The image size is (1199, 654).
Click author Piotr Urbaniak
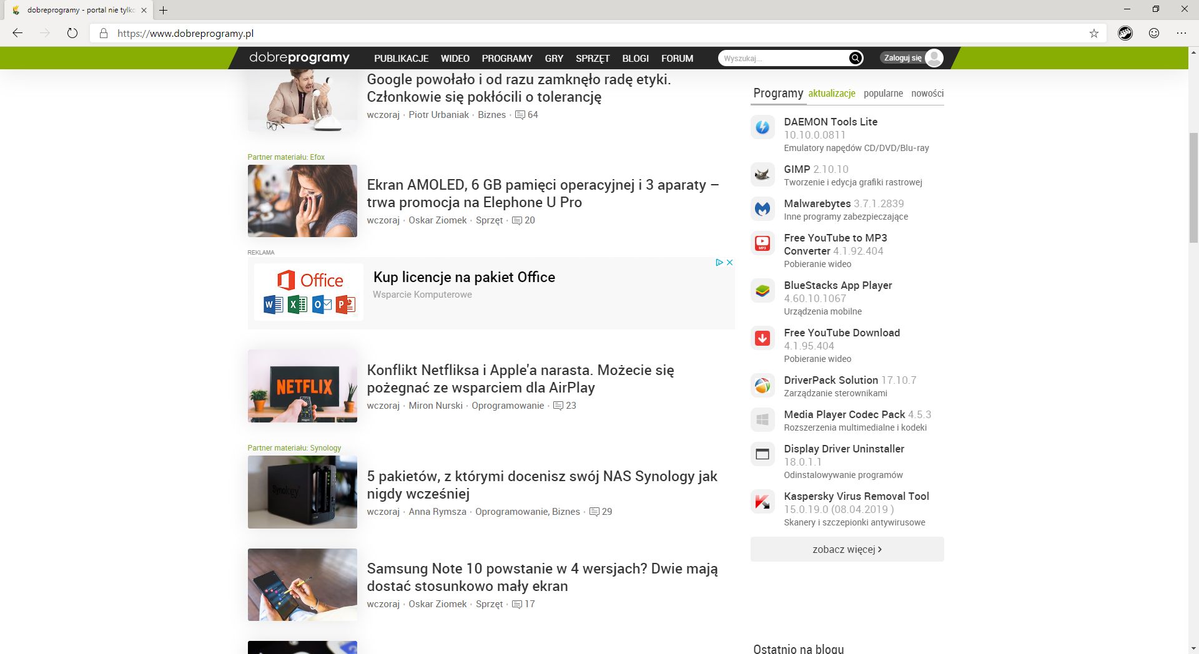438,115
